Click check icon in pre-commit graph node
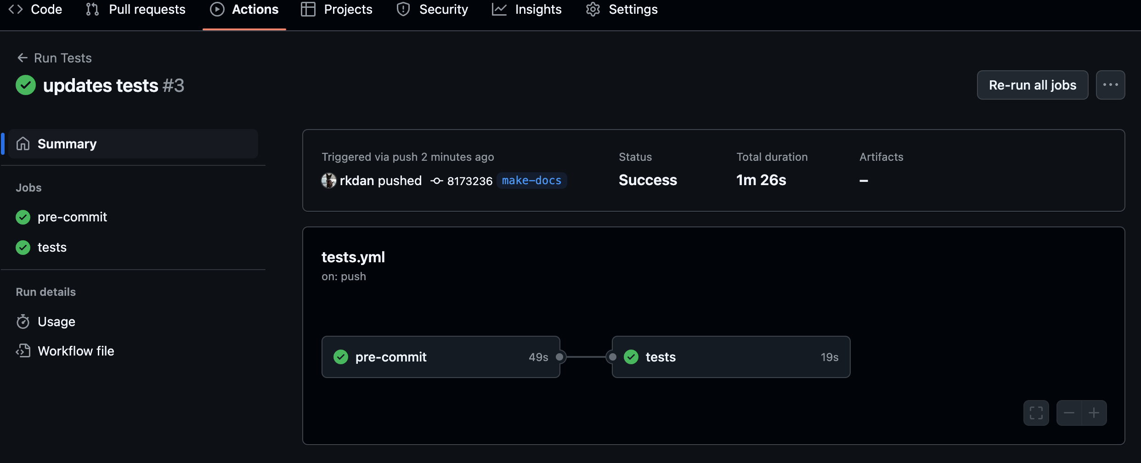Screen dimensions: 1141x463 pyautogui.click(x=341, y=357)
